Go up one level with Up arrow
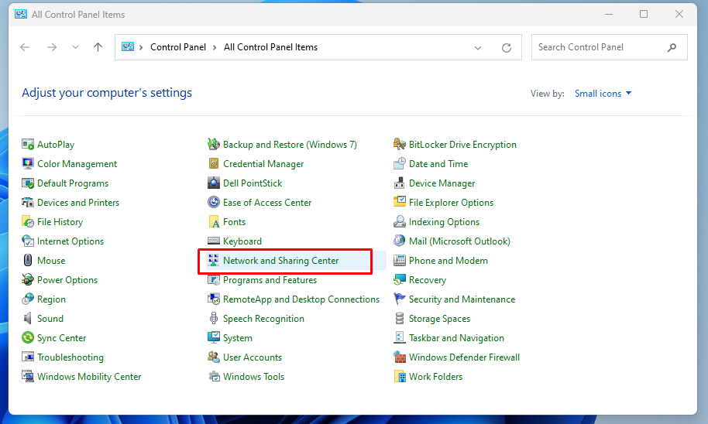Image resolution: width=708 pixels, height=424 pixels. (98, 47)
